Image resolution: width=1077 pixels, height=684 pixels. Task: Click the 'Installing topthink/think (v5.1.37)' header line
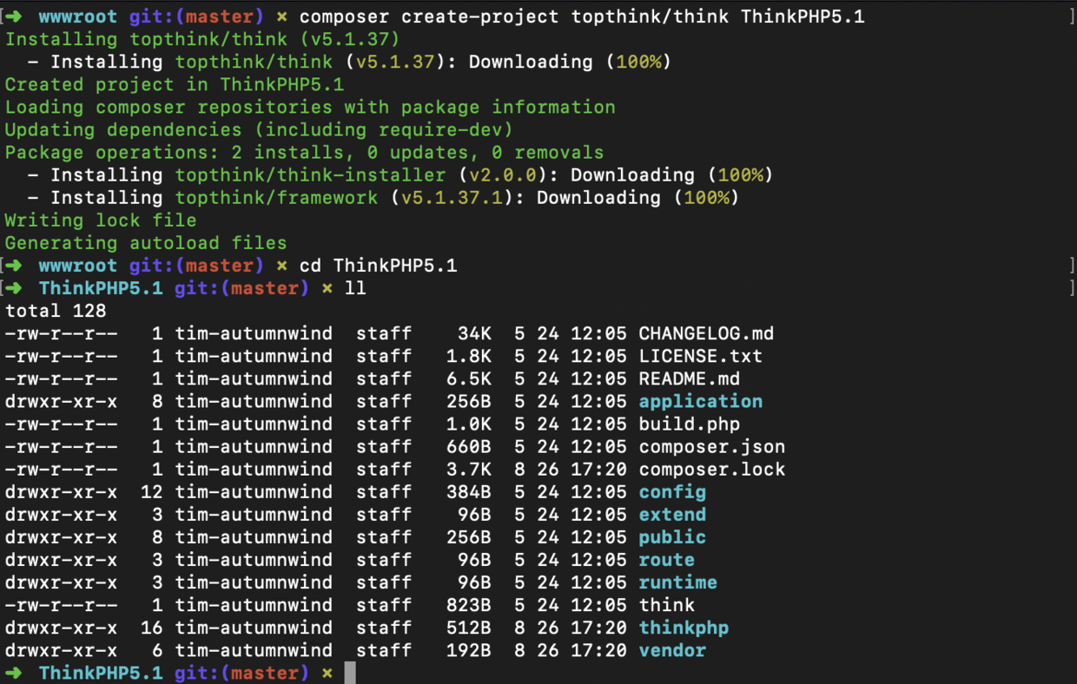202,40
